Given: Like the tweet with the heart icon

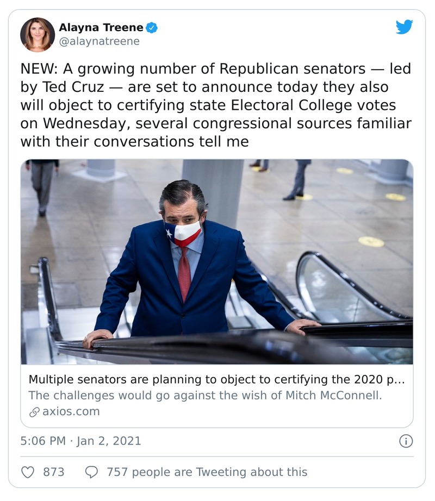Looking at the screenshot, I should pyautogui.click(x=27, y=472).
